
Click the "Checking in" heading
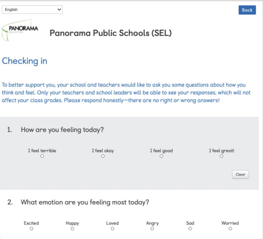click(24, 61)
